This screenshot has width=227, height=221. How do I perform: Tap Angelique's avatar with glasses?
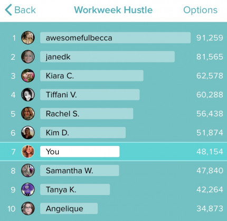pos(28,209)
